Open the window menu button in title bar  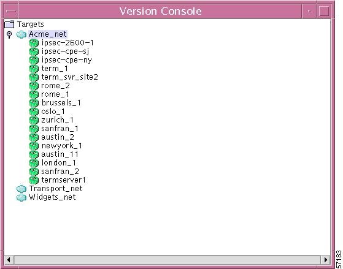pyautogui.click(x=11, y=11)
